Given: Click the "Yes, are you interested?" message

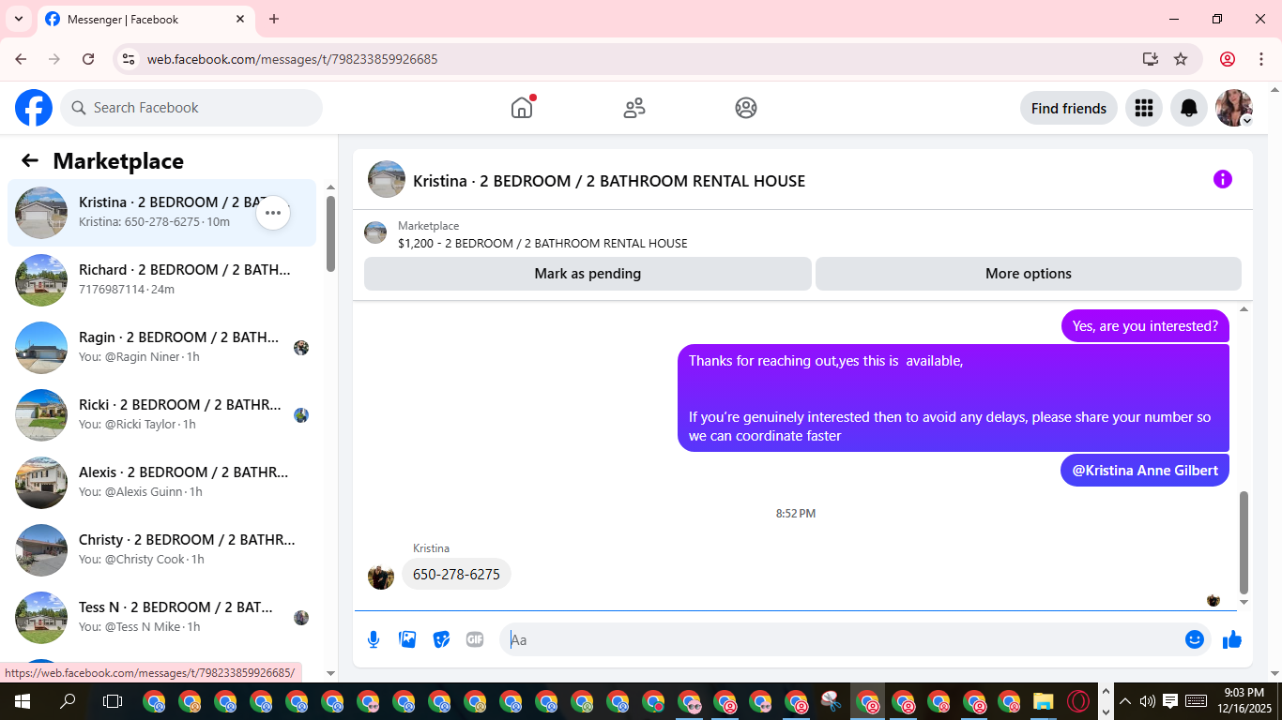Looking at the screenshot, I should 1145,326.
